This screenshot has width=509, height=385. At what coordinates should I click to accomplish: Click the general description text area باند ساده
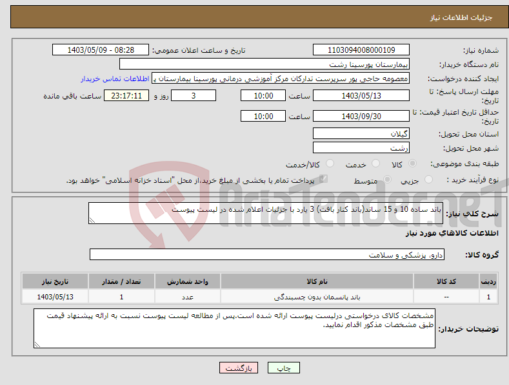coord(266,213)
